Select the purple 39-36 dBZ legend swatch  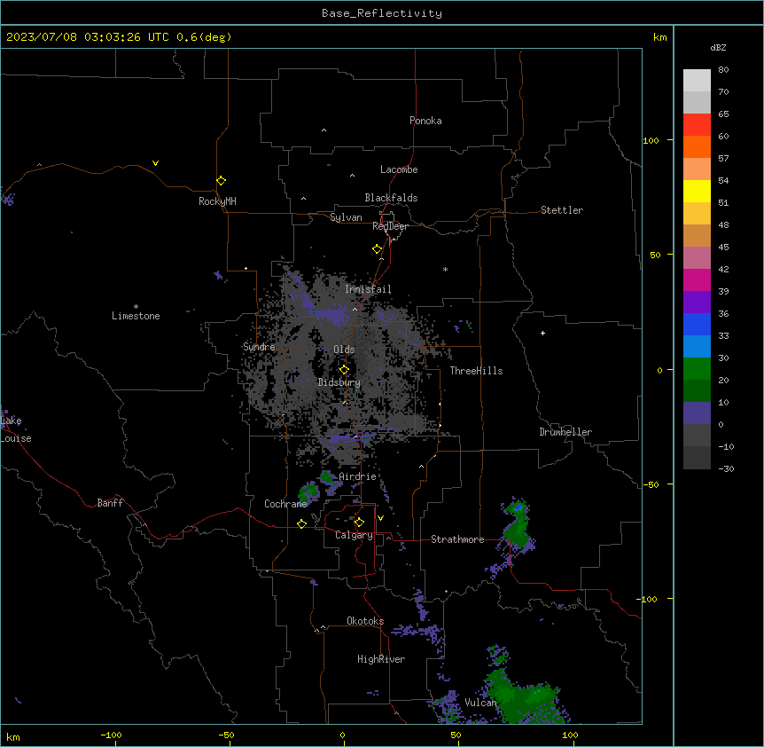click(697, 303)
